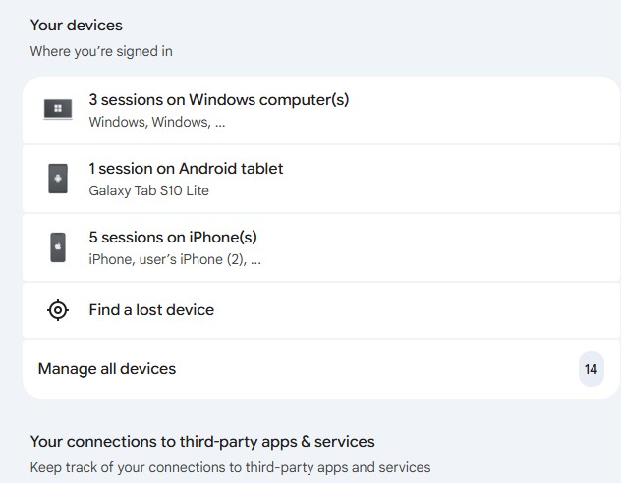Click the 14 devices count badge
621x483 pixels.
click(x=591, y=370)
